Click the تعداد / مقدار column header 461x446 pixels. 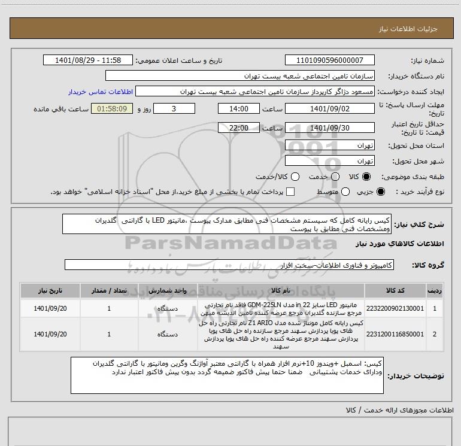(109, 290)
